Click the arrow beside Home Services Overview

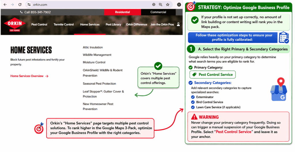47,76
